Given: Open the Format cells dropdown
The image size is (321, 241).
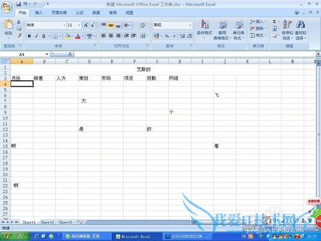Looking at the screenshot, I should tap(258, 35).
